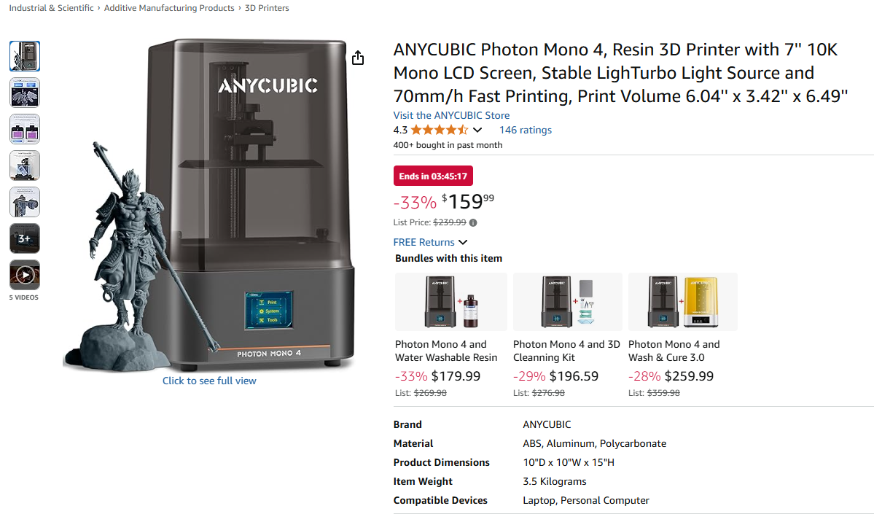874x514 pixels.
Task: Click the share icon above product image
Action: tap(357, 58)
